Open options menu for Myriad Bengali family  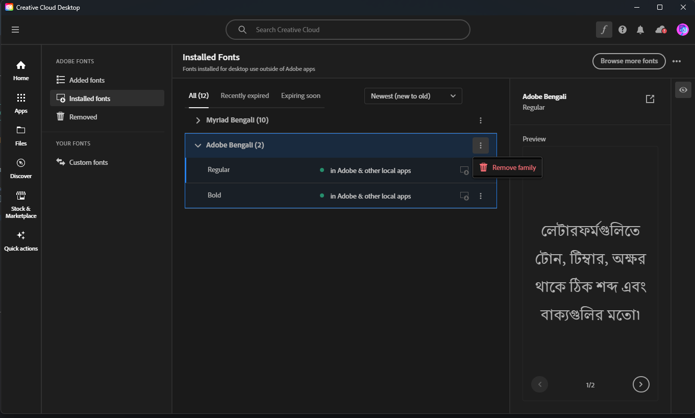(x=481, y=120)
